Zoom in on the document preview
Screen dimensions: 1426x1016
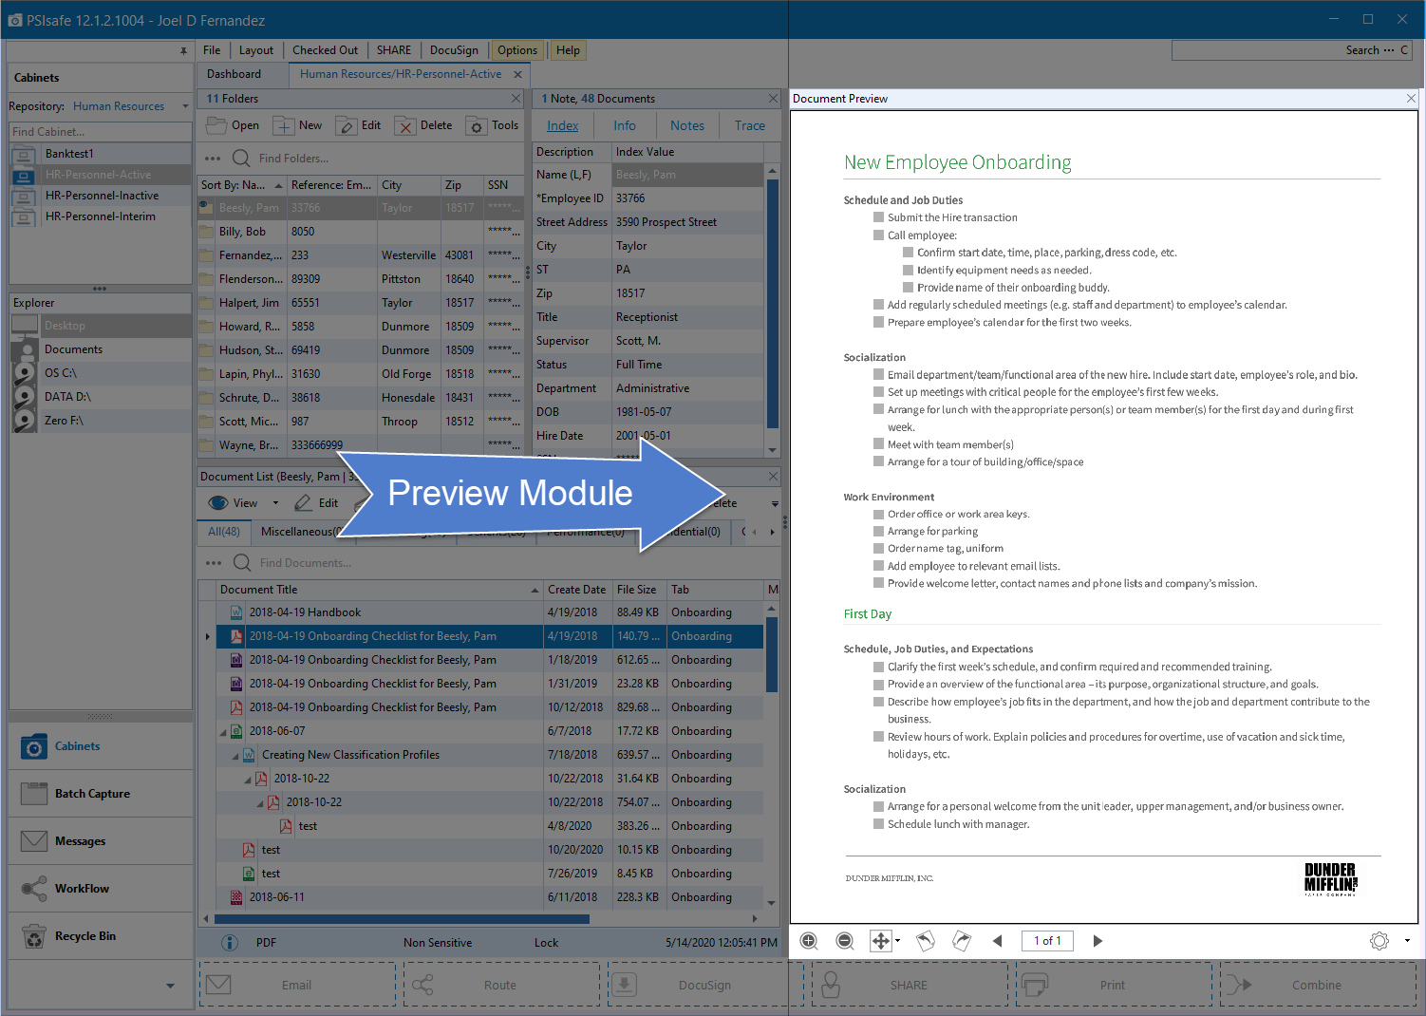809,941
